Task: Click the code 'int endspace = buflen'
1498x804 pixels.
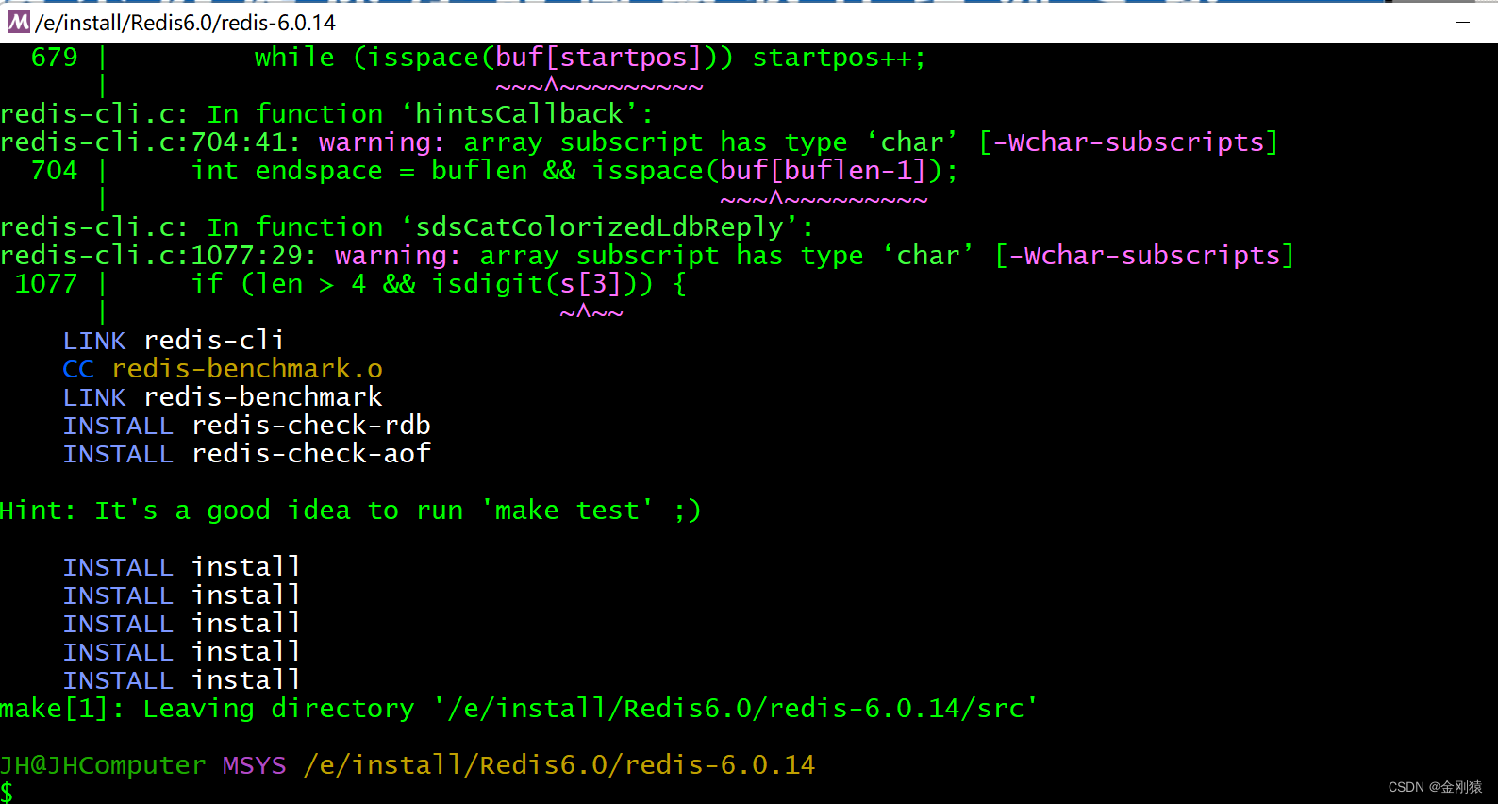Action: (359, 171)
